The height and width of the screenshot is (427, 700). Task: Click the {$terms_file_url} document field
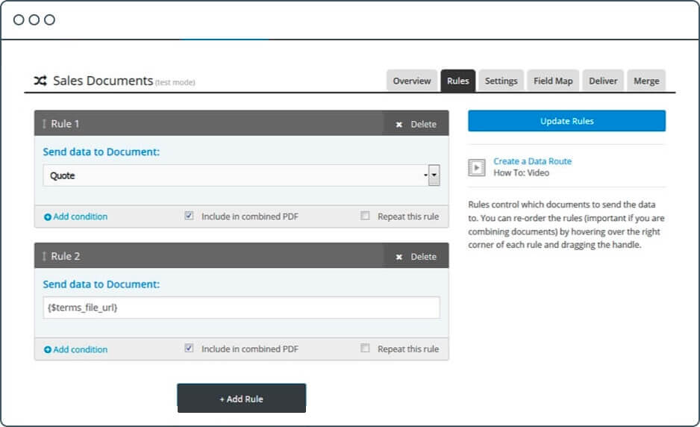[241, 308]
